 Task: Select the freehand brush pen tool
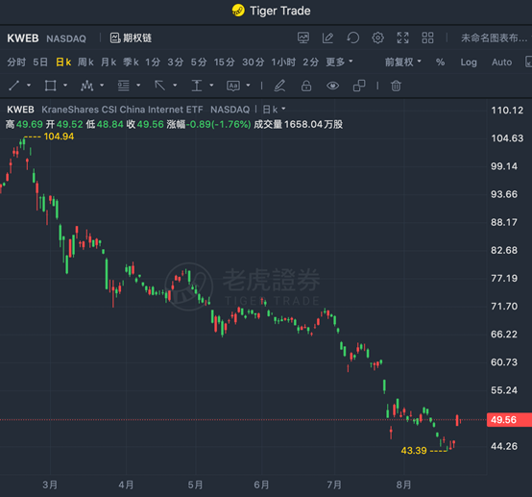279,86
